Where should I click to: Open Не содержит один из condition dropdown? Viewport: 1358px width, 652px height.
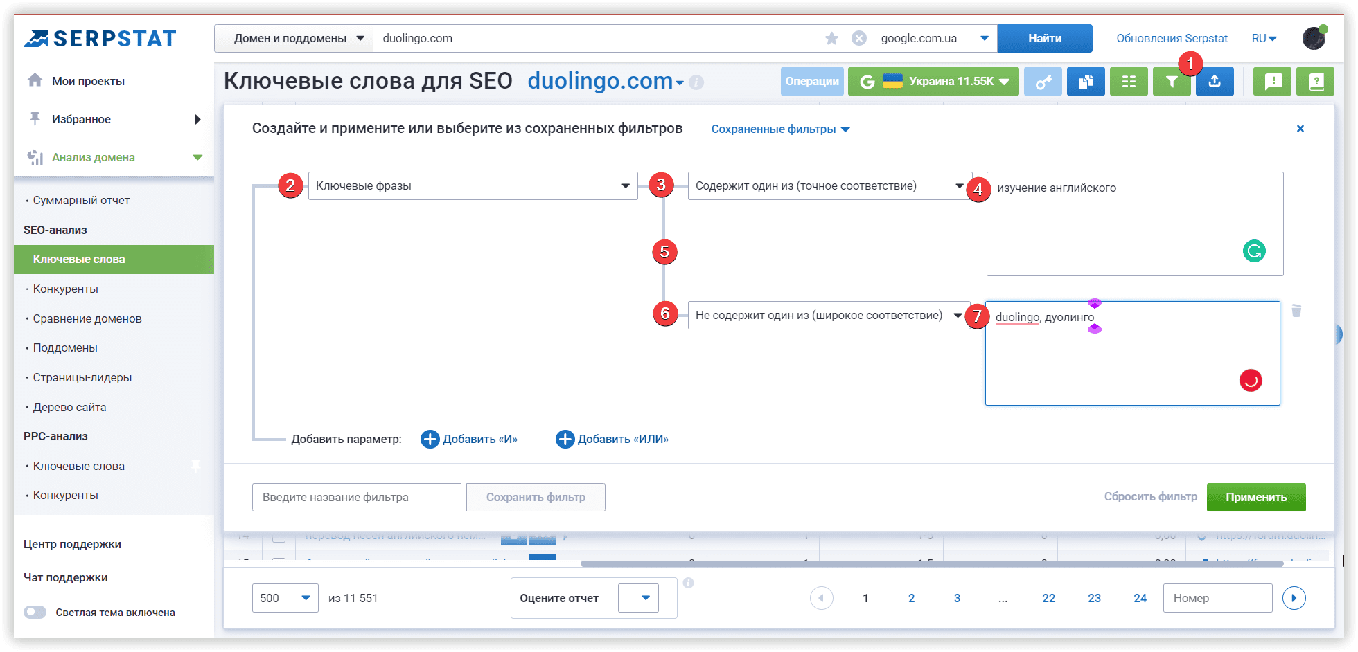point(829,315)
